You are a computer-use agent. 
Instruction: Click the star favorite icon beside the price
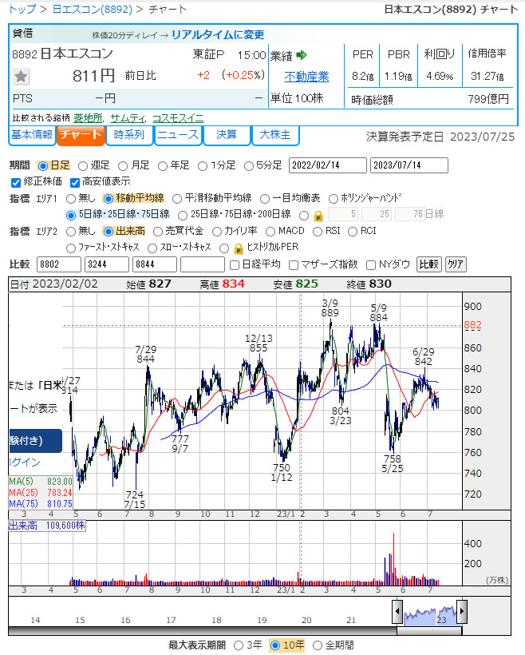point(22,77)
